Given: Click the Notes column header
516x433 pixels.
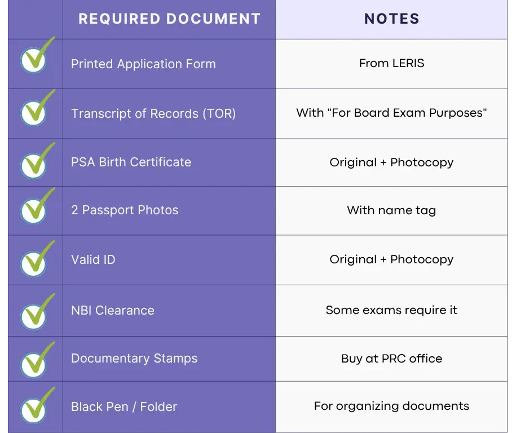Looking at the screenshot, I should [391, 19].
